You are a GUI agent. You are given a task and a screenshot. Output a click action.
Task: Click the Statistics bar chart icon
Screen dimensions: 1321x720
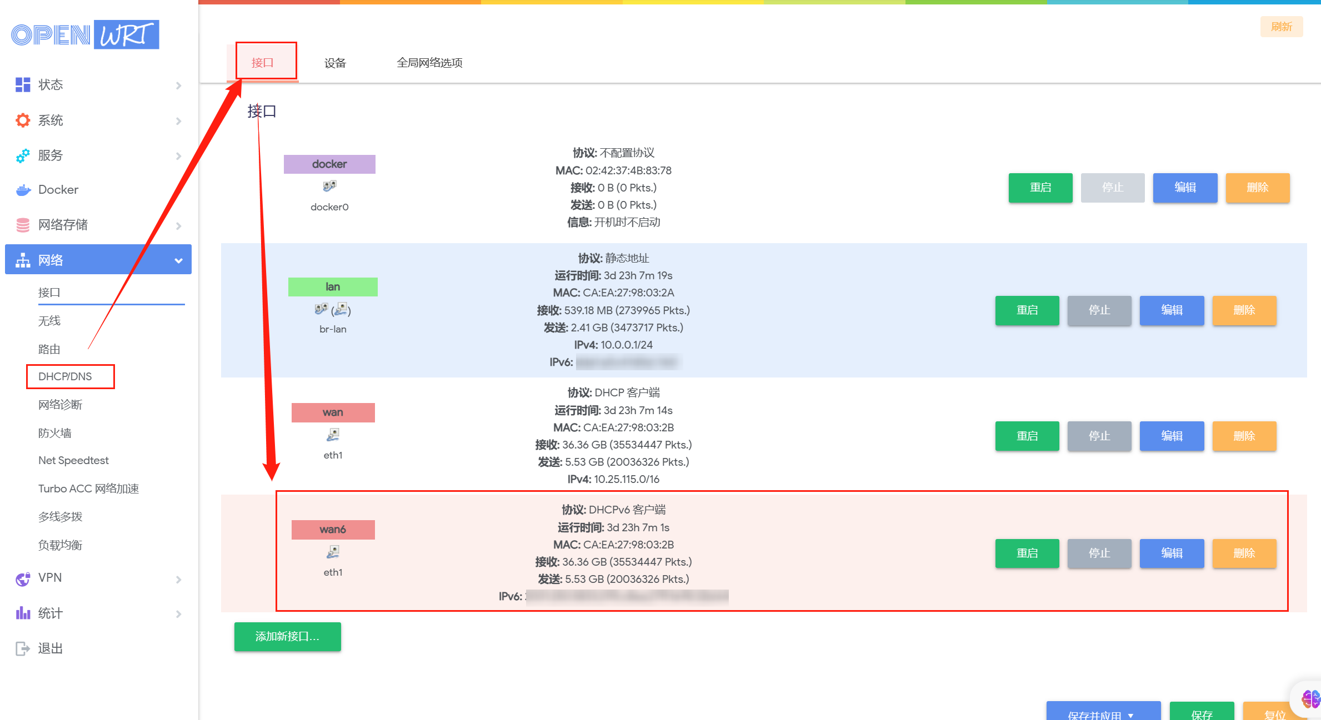pyautogui.click(x=23, y=613)
